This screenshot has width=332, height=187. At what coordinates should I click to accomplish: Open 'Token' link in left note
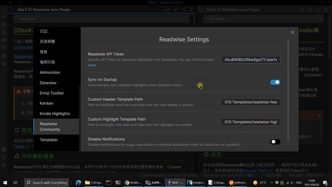coord(19,146)
